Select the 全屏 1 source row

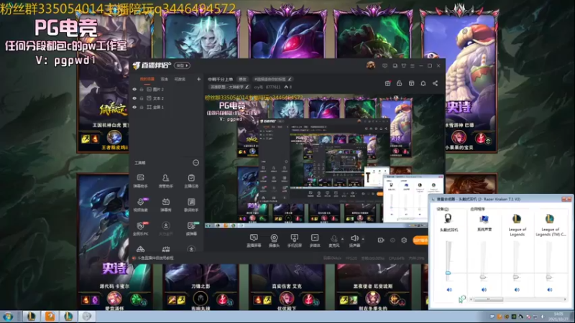pos(166,107)
